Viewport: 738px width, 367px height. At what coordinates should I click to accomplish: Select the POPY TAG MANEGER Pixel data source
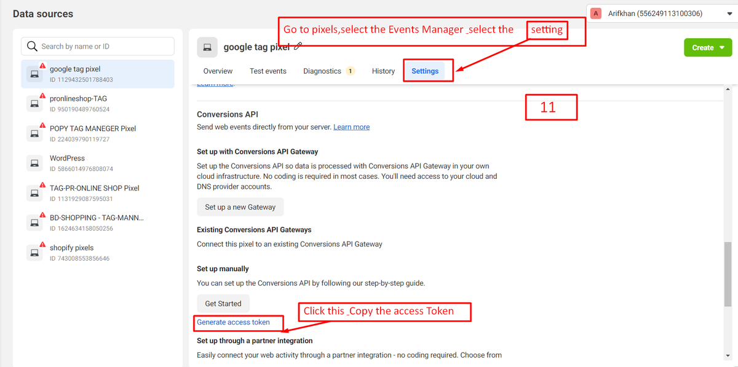[x=98, y=133]
